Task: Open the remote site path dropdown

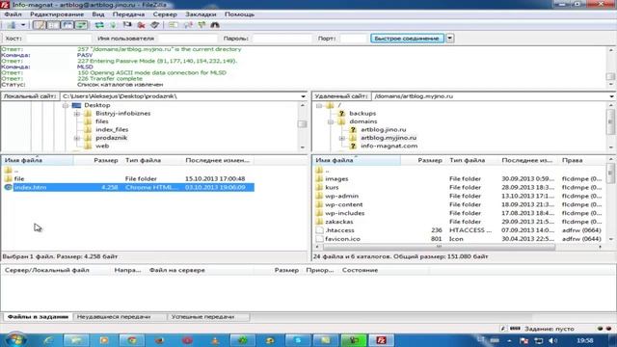Action: tap(611, 96)
